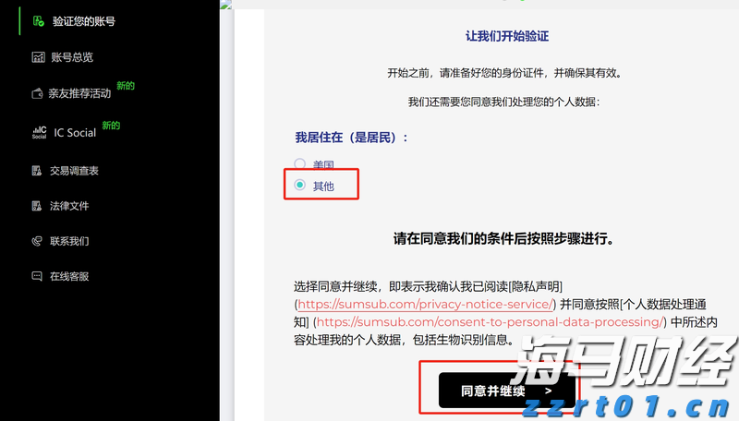The height and width of the screenshot is (421, 739).
Task: Click the 联系我们 phone icon
Action: pyautogui.click(x=37, y=241)
